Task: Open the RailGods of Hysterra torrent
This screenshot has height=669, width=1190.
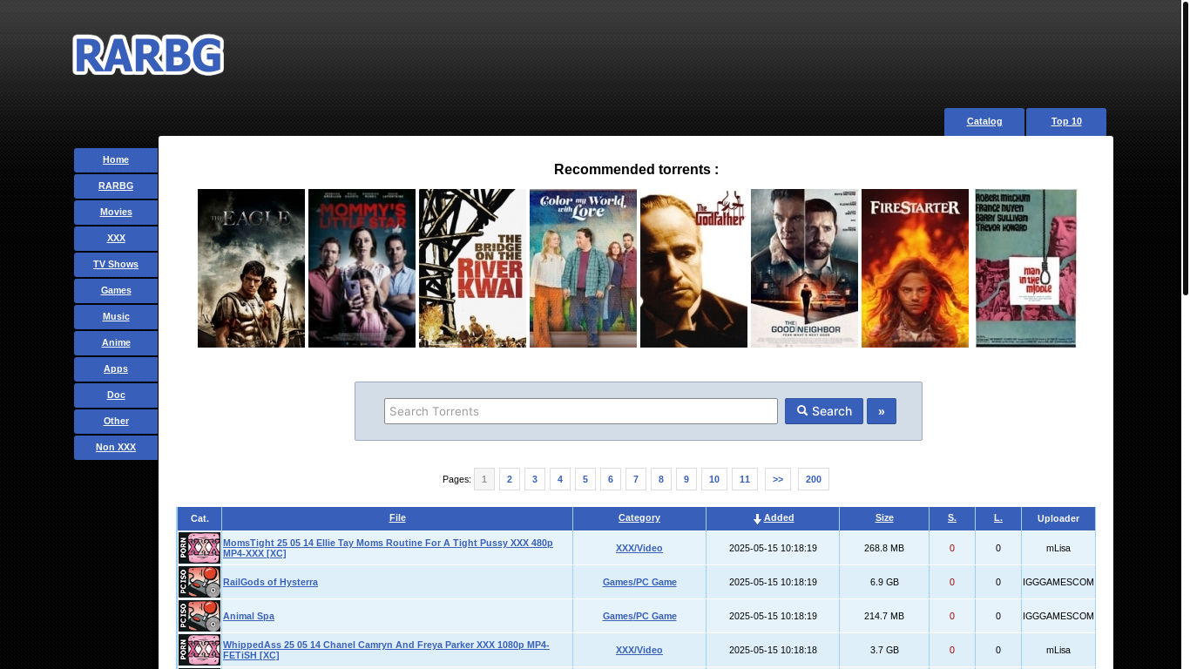Action: coord(270,582)
